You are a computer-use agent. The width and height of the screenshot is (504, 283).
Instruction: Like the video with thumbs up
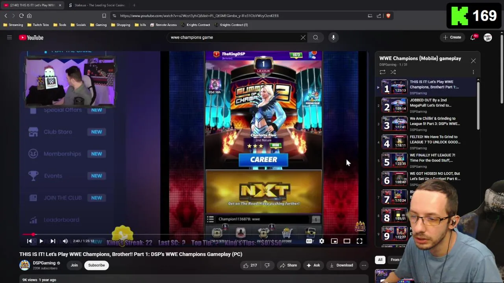point(250,265)
